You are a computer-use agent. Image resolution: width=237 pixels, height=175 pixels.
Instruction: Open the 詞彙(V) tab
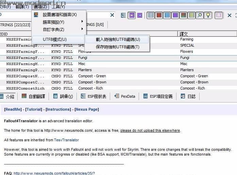[x=63, y=96]
